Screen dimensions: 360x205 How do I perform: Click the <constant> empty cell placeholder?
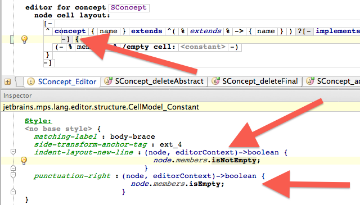203,47
